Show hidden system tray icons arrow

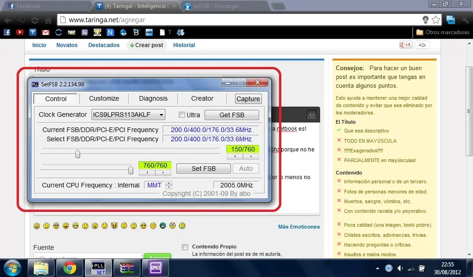coord(377,268)
